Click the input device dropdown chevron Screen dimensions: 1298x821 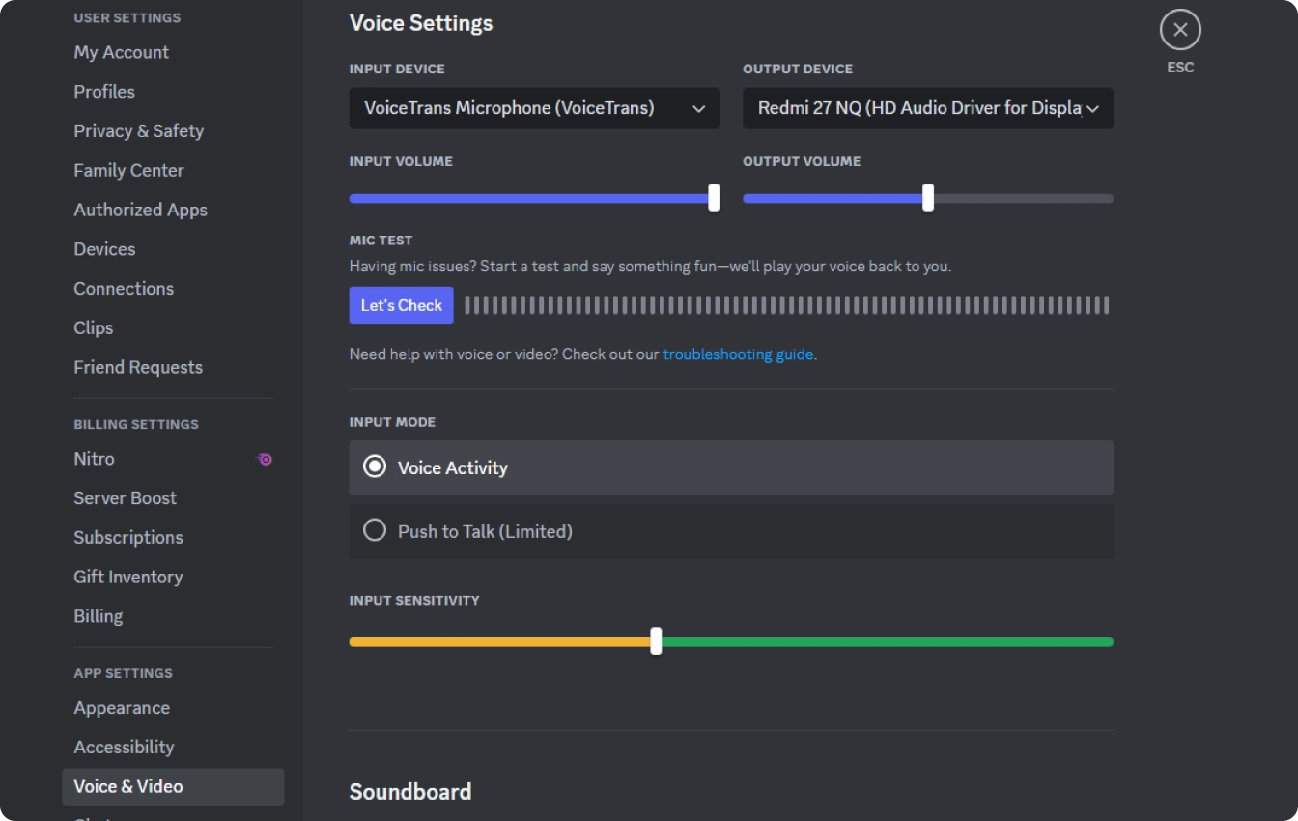coord(698,109)
